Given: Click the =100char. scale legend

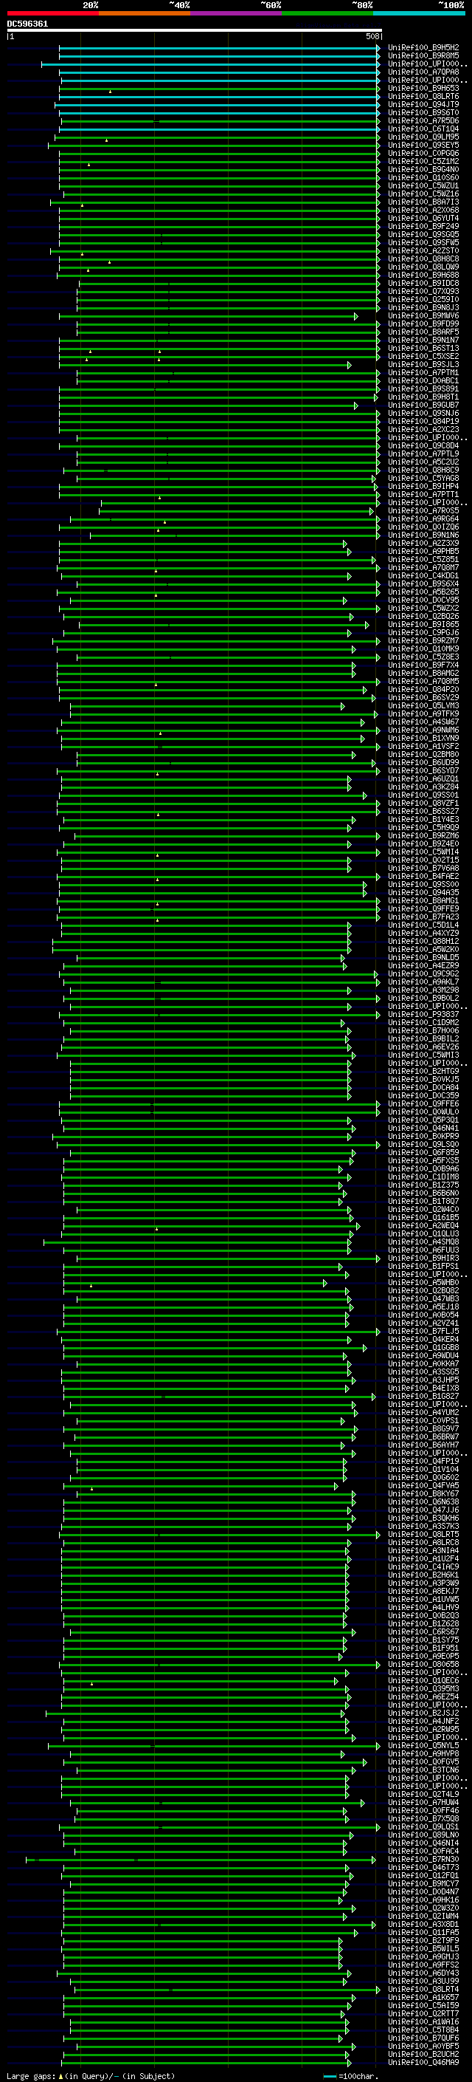Looking at the screenshot, I should 355,2076.
